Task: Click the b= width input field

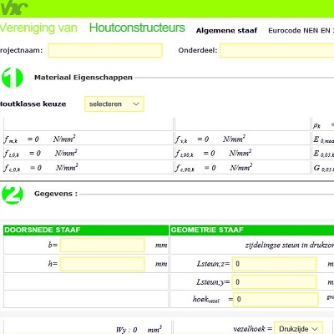Action: [102, 245]
